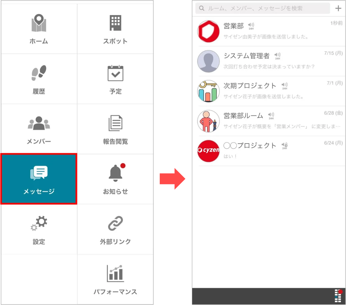Select the 次期プロジェクト room avatar

[x=208, y=91]
